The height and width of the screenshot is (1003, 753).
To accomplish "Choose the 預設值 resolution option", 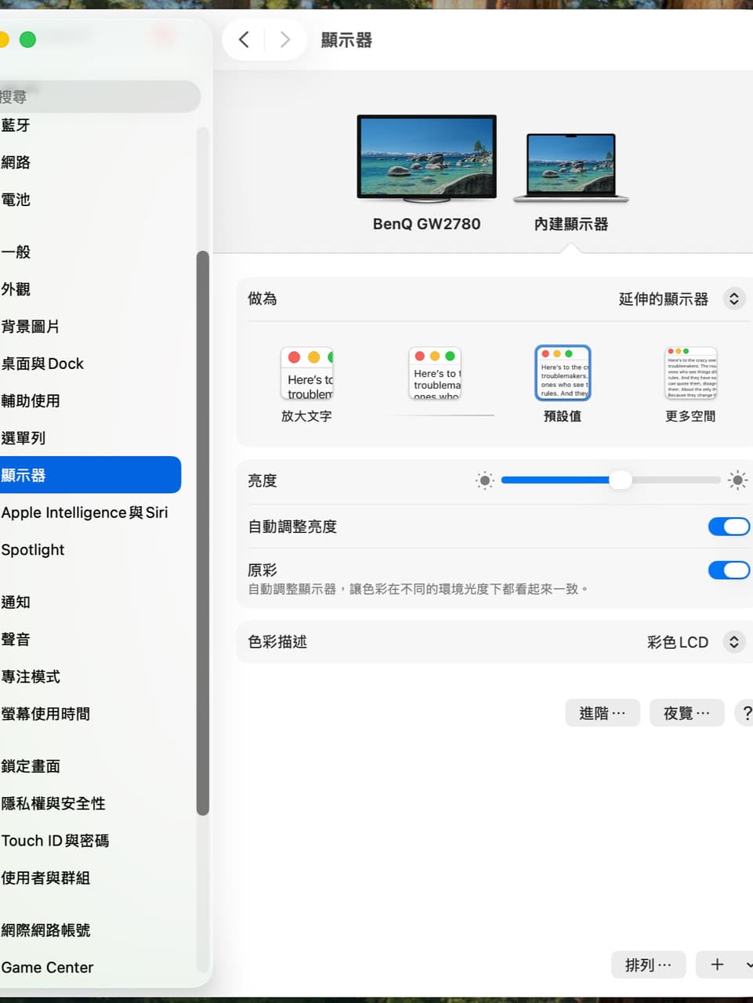I will (563, 374).
